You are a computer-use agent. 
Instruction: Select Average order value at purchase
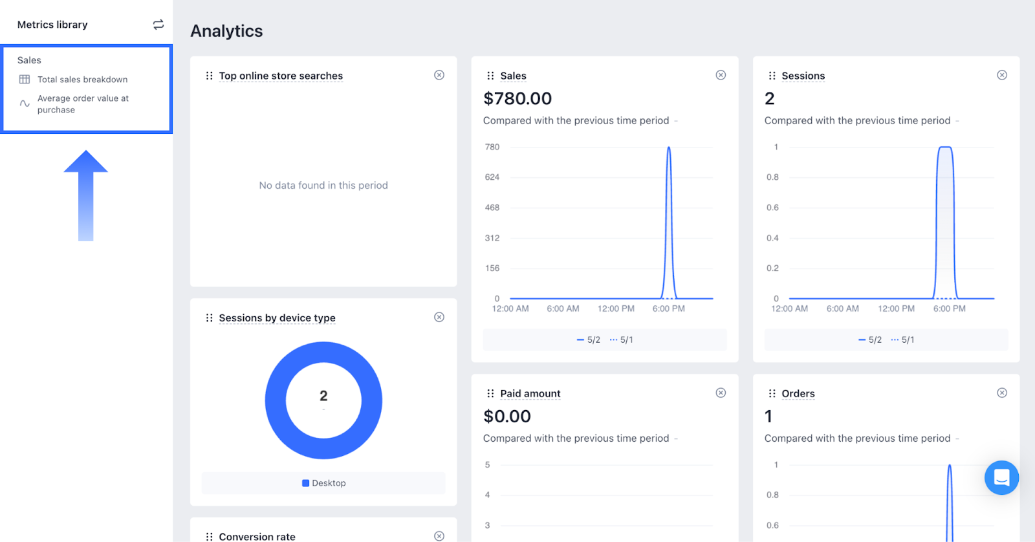[83, 104]
